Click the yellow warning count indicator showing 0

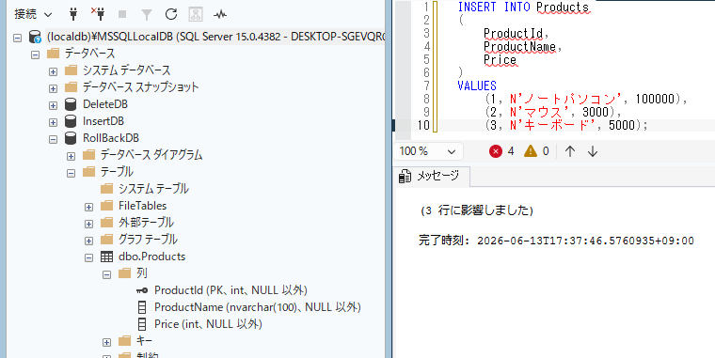coord(536,151)
